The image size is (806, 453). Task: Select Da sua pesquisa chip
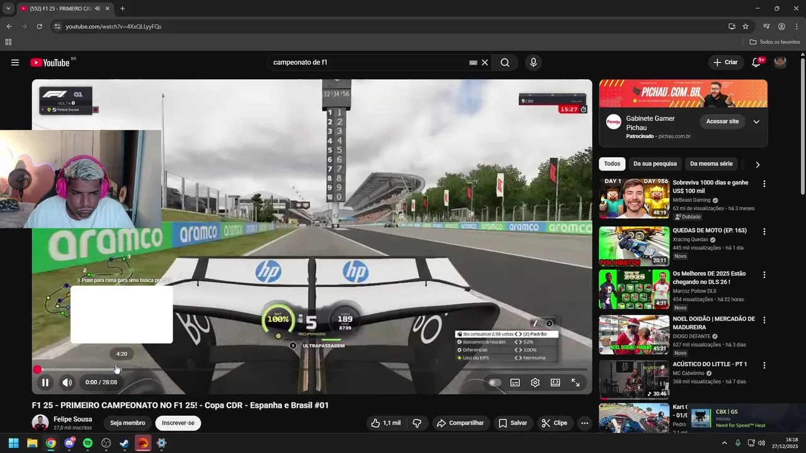tap(655, 164)
